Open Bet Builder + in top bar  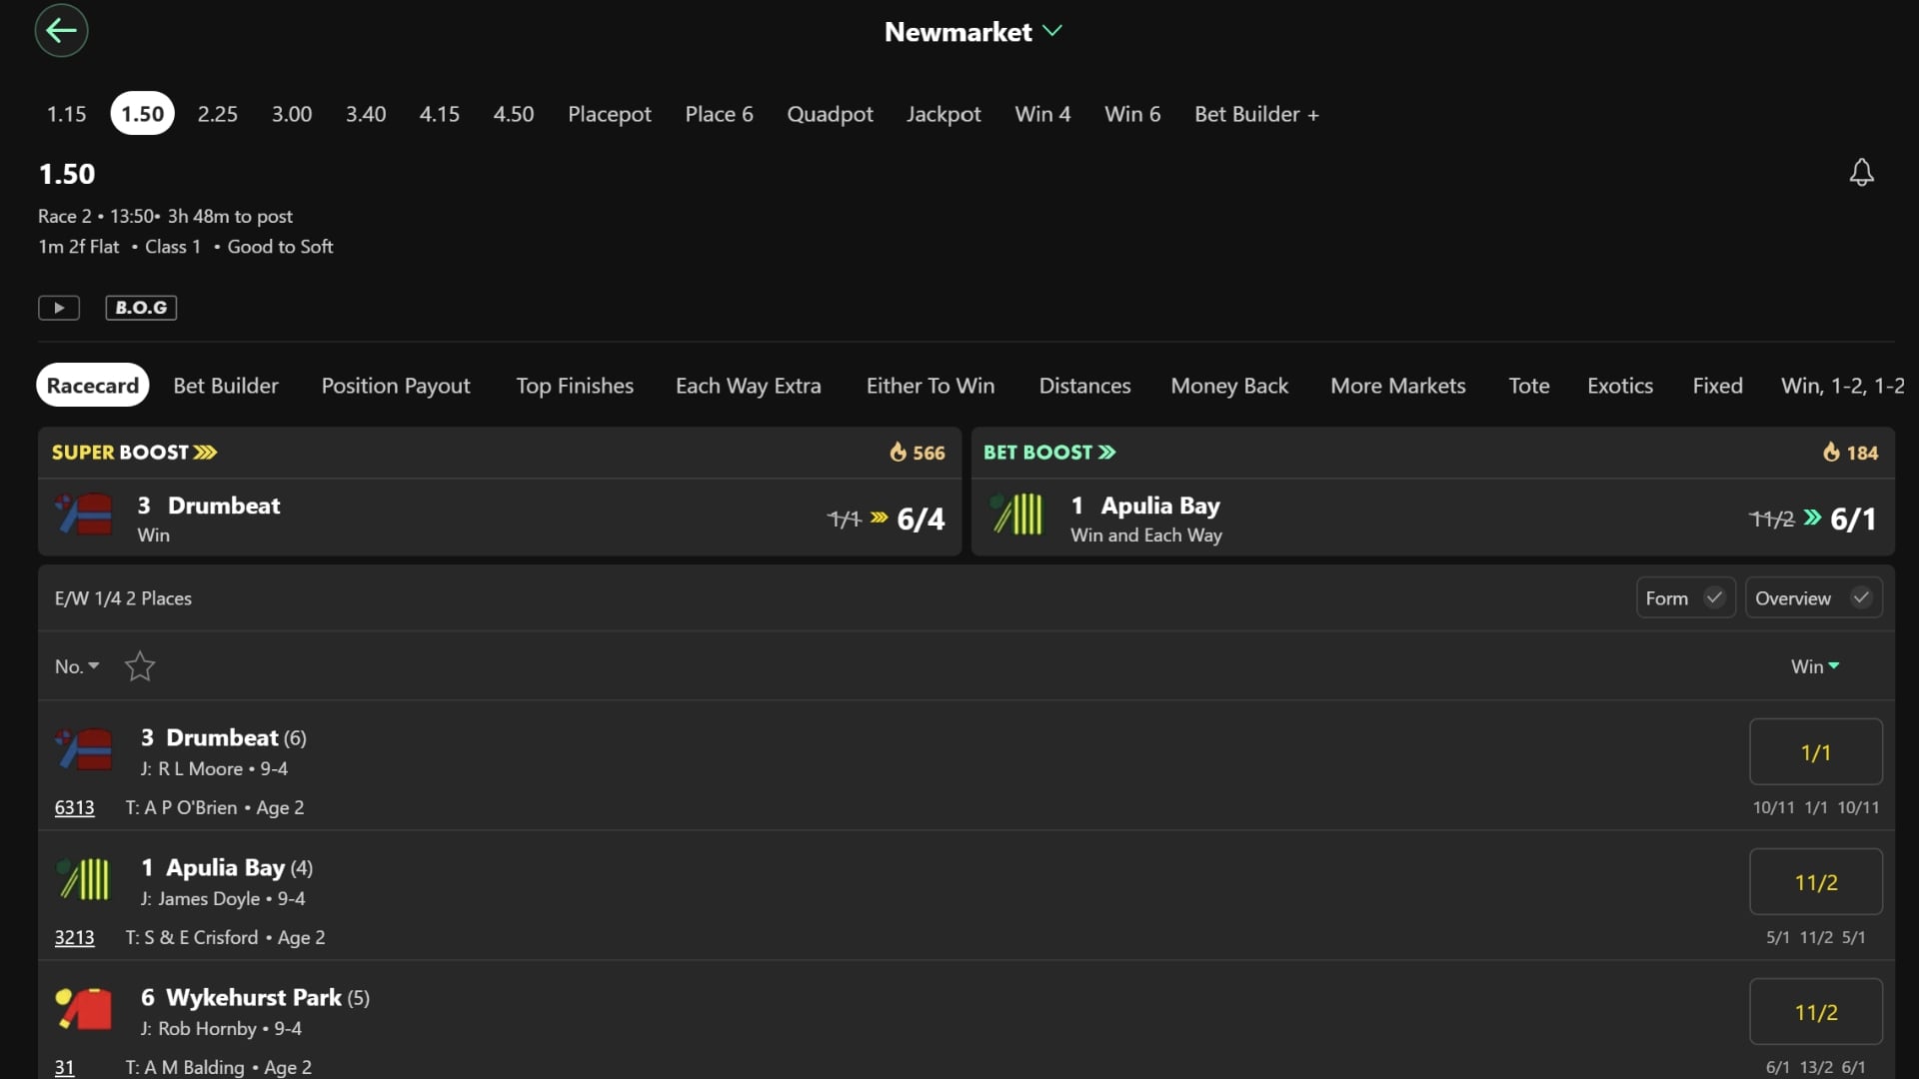(1256, 114)
